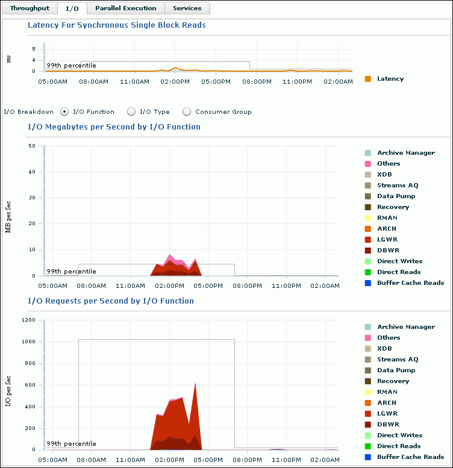
Task: Click Buffer Cache Reads swatch in Megabytes legend
Action: (367, 283)
